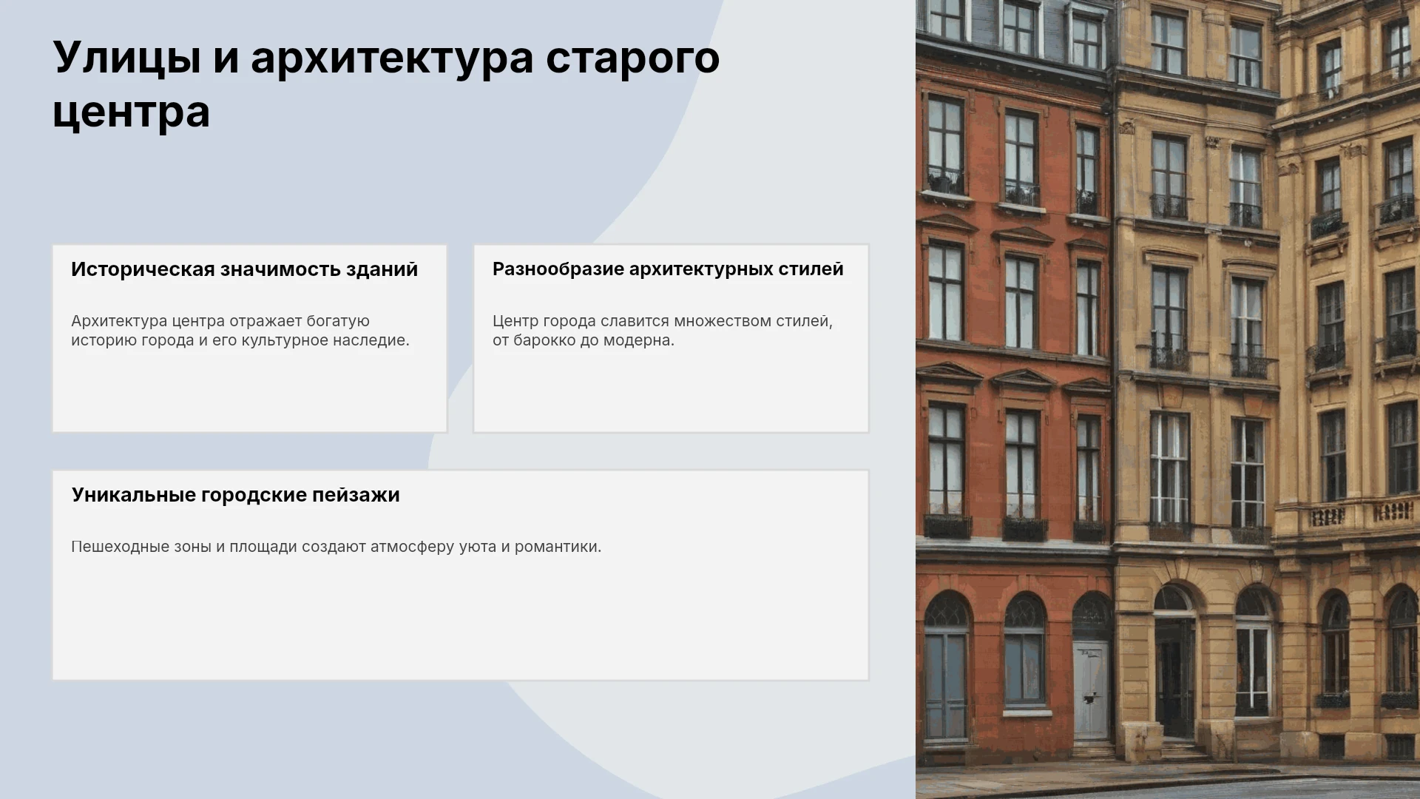1420x799 pixels.
Task: Click the words "от барокко до модерна"
Action: (584, 340)
